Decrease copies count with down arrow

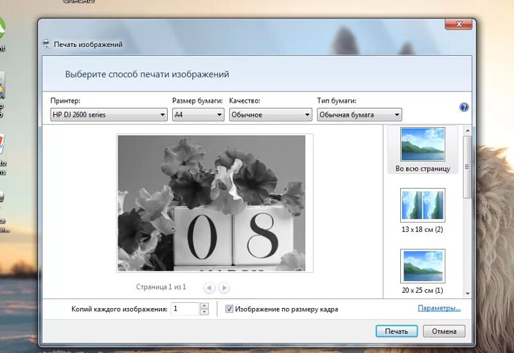(x=204, y=312)
